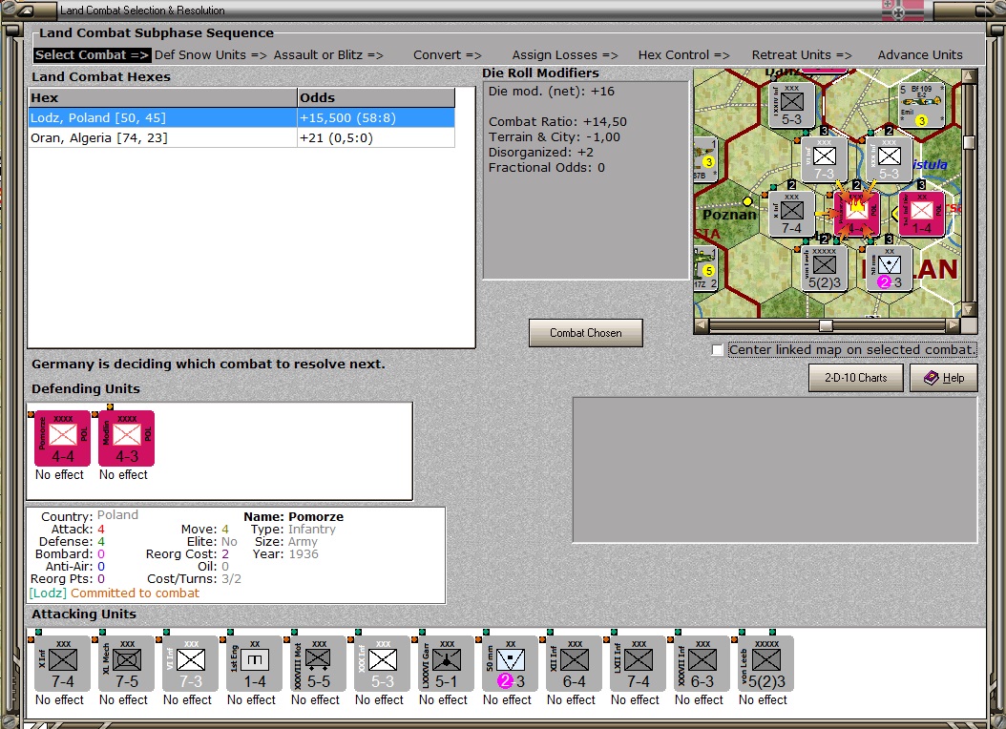Select the Oran, Algeria combat row
Screen dimensions: 1006x729
pyautogui.click(x=241, y=137)
